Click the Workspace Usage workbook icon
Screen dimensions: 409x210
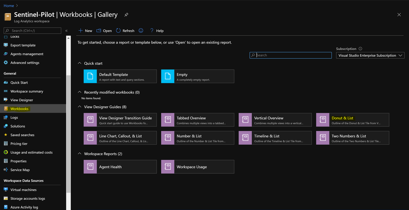(x=167, y=167)
